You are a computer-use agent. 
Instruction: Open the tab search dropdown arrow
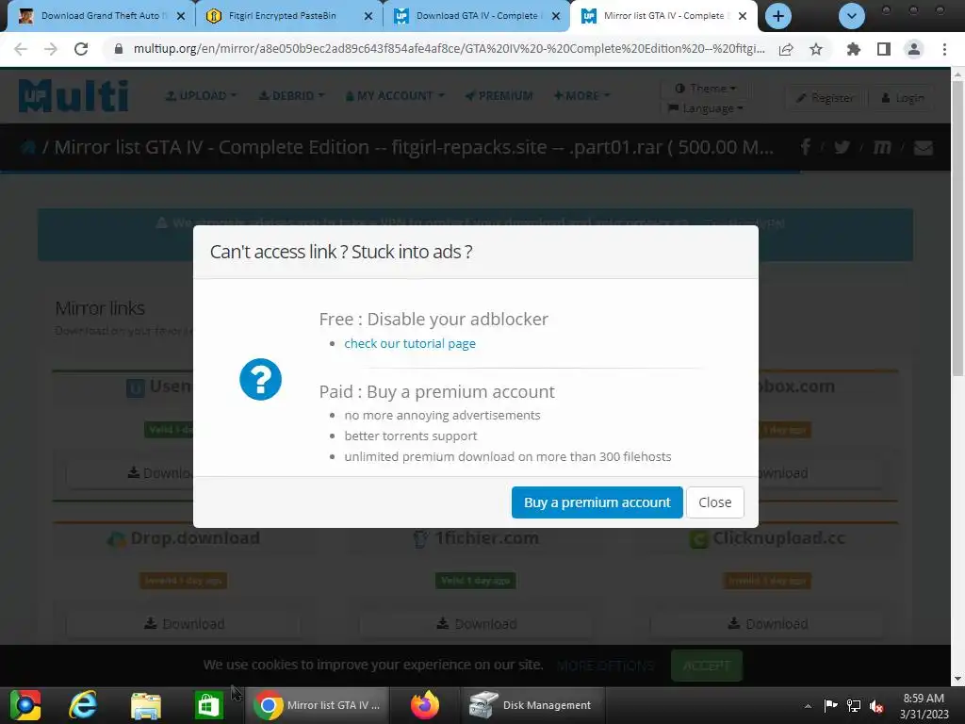pos(852,16)
